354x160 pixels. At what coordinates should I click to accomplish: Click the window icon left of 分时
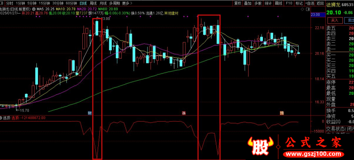click(2, 3)
